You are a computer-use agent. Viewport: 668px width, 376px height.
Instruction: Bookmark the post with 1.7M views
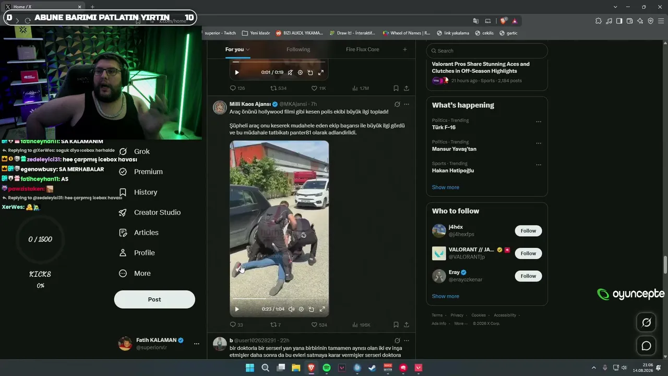396,88
